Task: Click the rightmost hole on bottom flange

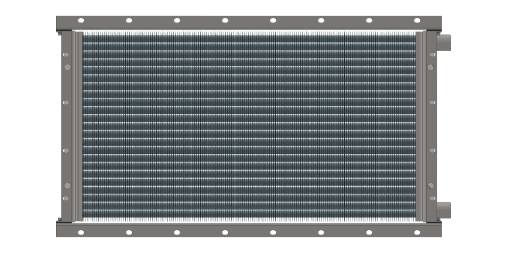Action: point(417,232)
